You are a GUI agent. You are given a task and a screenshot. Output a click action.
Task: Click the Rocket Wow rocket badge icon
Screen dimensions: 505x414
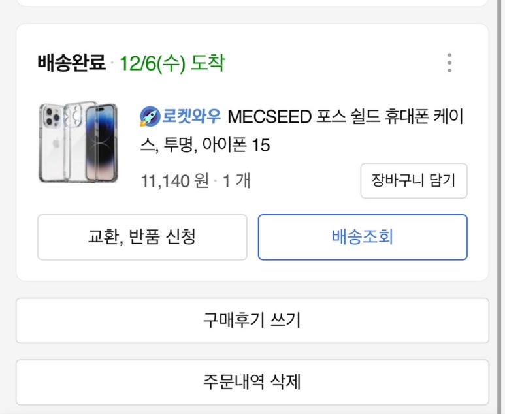click(x=150, y=116)
